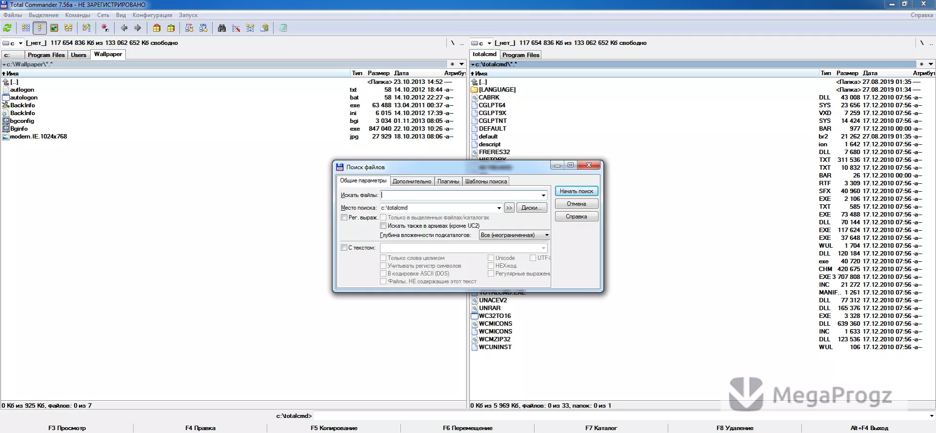Click the Pack files box icon
The width and height of the screenshot is (936, 433).
point(156,28)
